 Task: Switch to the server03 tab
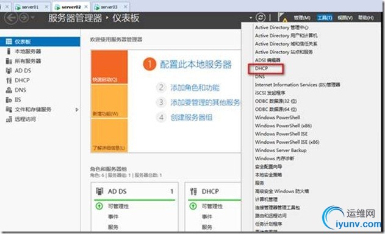[109, 7]
